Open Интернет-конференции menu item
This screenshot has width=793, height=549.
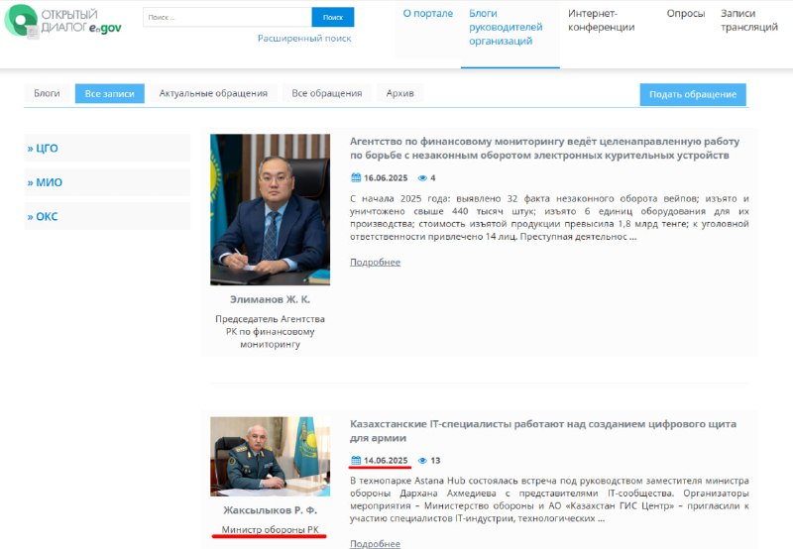(602, 20)
